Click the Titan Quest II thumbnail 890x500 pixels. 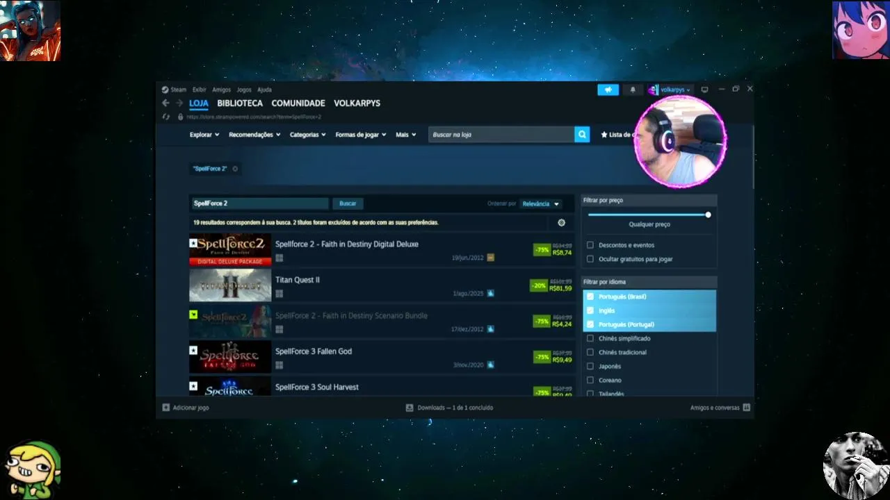tap(230, 285)
